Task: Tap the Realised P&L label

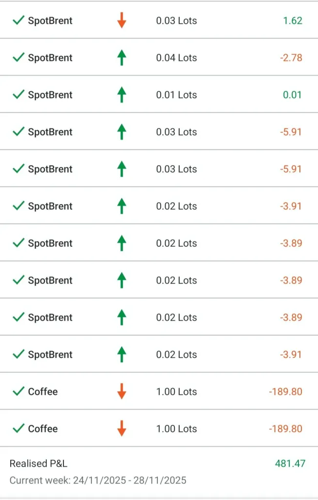Action: (x=39, y=463)
